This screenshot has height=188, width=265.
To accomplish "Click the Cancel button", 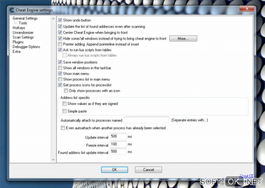I will pyautogui.click(x=148, y=170).
